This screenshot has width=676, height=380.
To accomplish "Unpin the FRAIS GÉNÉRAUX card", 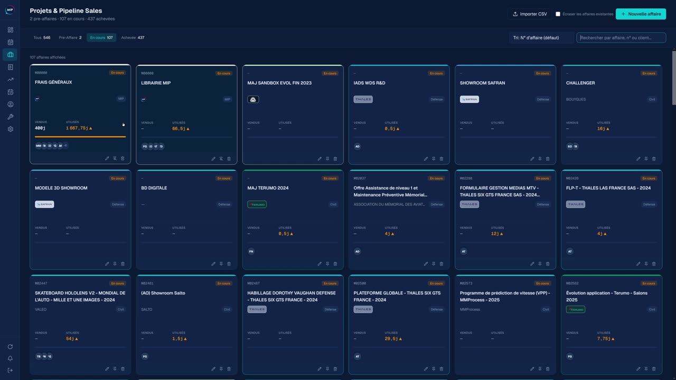I will click(115, 158).
